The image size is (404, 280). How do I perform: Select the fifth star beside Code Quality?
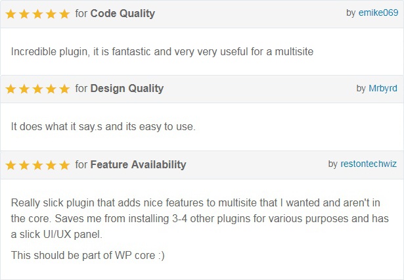64,14
